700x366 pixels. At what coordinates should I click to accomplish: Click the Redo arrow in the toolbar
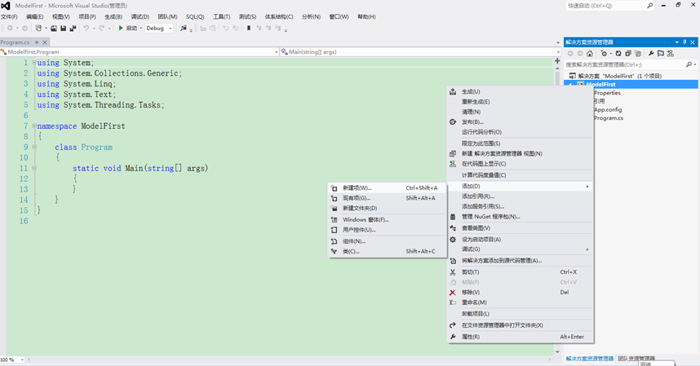click(102, 28)
